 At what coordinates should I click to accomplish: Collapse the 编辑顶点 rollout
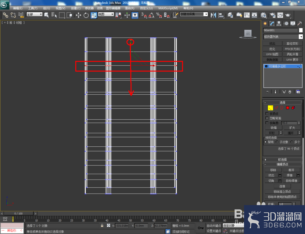[x=282, y=164]
